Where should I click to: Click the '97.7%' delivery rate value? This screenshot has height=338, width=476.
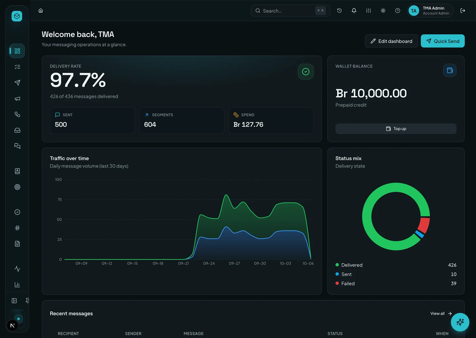[x=78, y=80]
